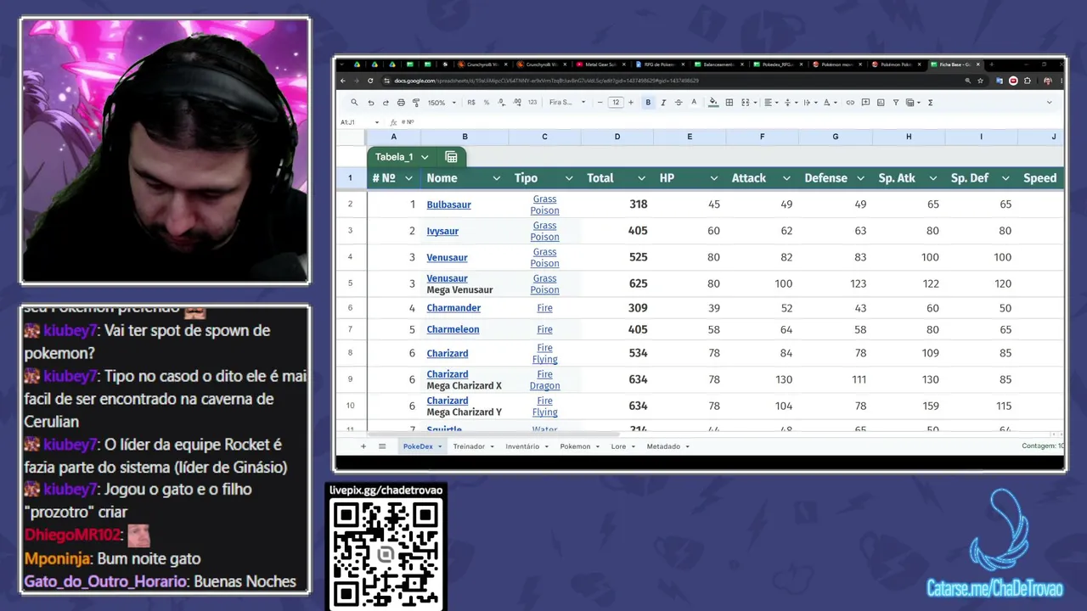Insert a link with the chain icon
Screen dimensions: 1087x611
point(849,103)
